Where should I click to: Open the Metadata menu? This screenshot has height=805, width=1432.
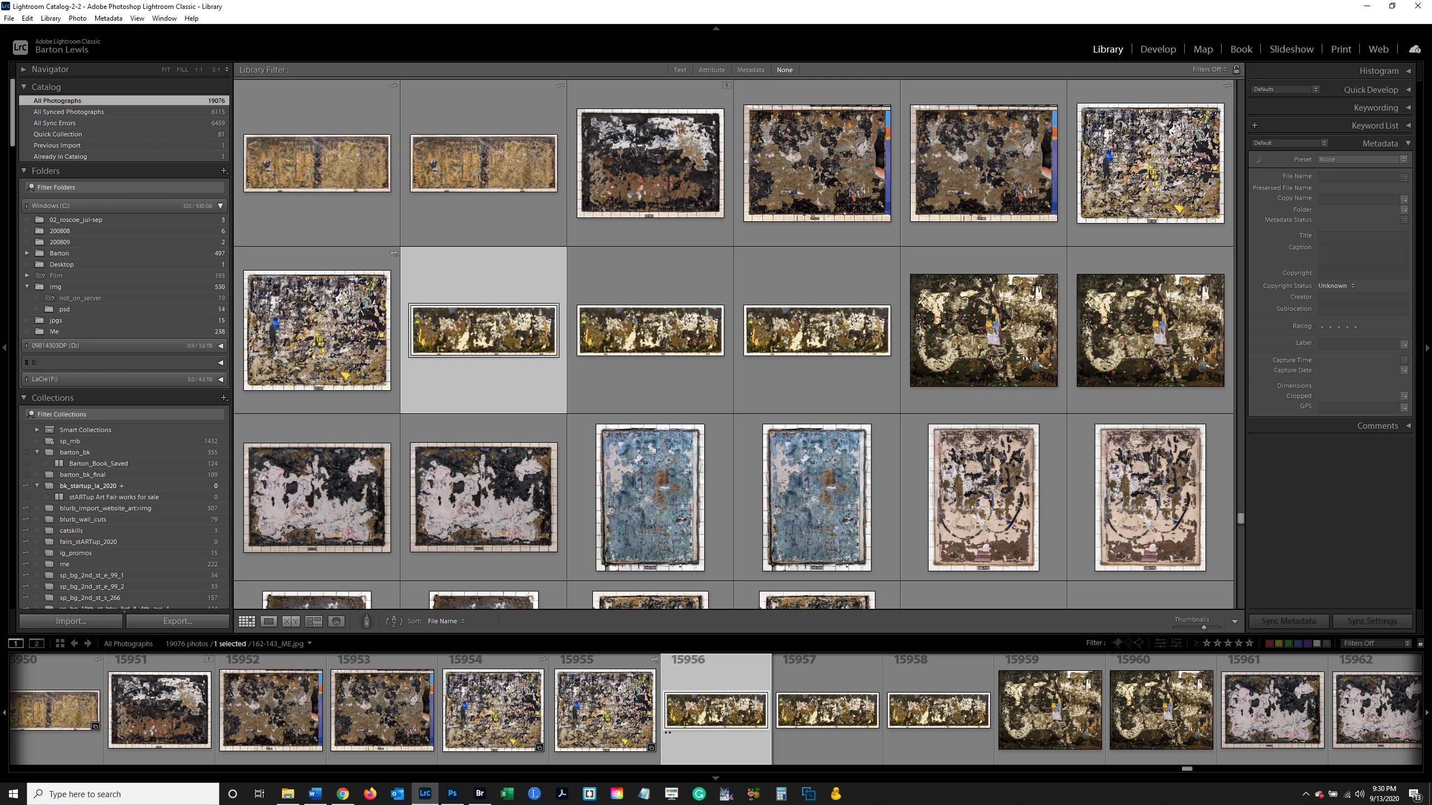coord(108,18)
